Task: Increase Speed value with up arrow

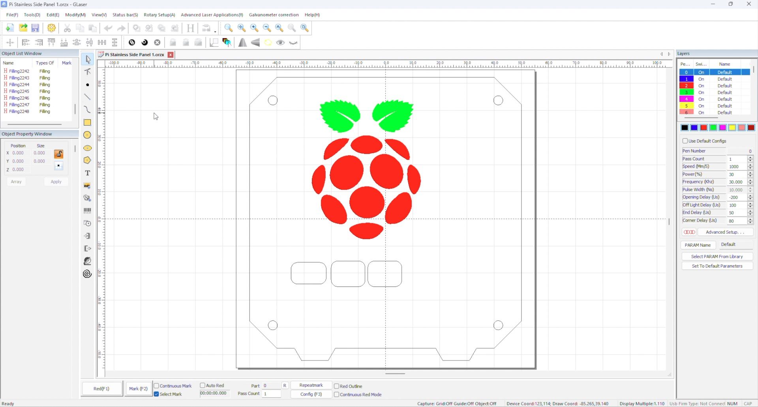Action: click(x=750, y=165)
